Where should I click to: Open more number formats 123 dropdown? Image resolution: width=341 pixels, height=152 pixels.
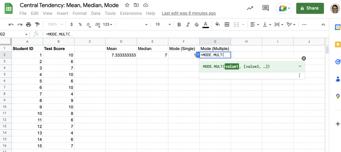point(108,24)
